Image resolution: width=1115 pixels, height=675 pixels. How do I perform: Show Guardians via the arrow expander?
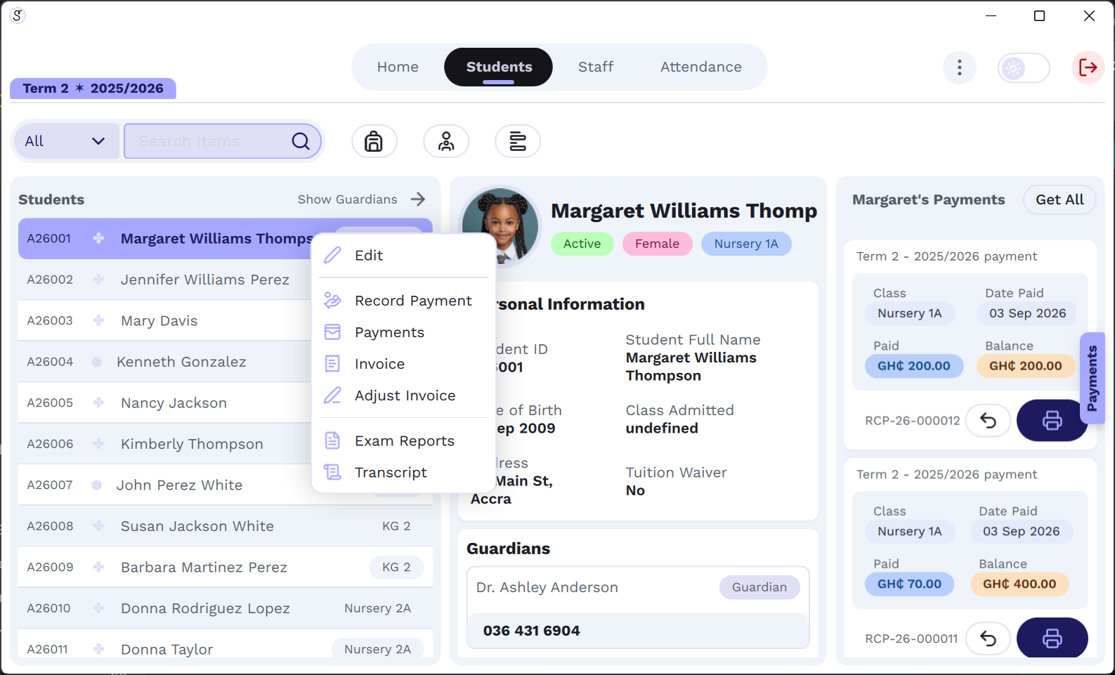pyautogui.click(x=418, y=199)
